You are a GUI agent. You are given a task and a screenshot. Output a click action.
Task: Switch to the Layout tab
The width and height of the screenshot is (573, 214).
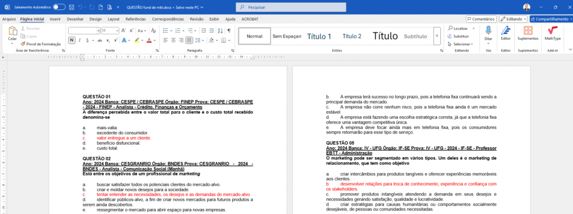coord(114,19)
